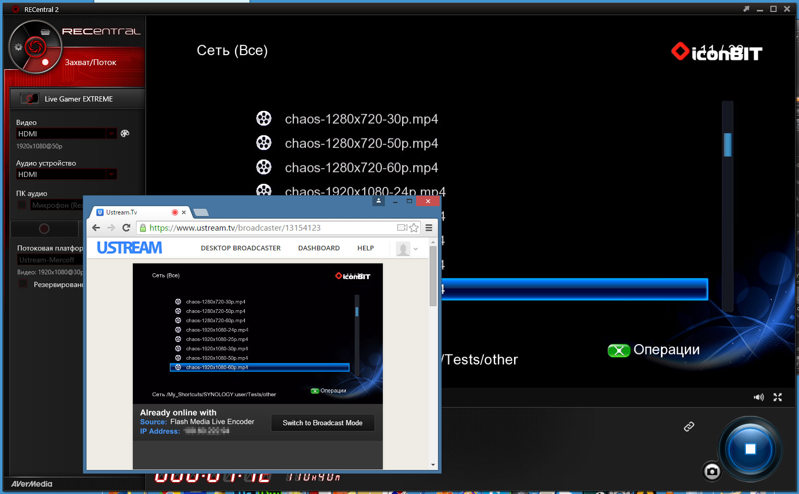Screen dimensions: 799x494
Task: View site security via green padlock
Action: (143, 227)
